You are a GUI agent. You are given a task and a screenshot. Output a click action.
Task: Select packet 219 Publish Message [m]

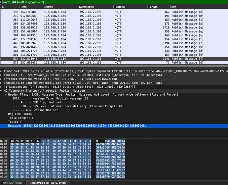point(114,16)
